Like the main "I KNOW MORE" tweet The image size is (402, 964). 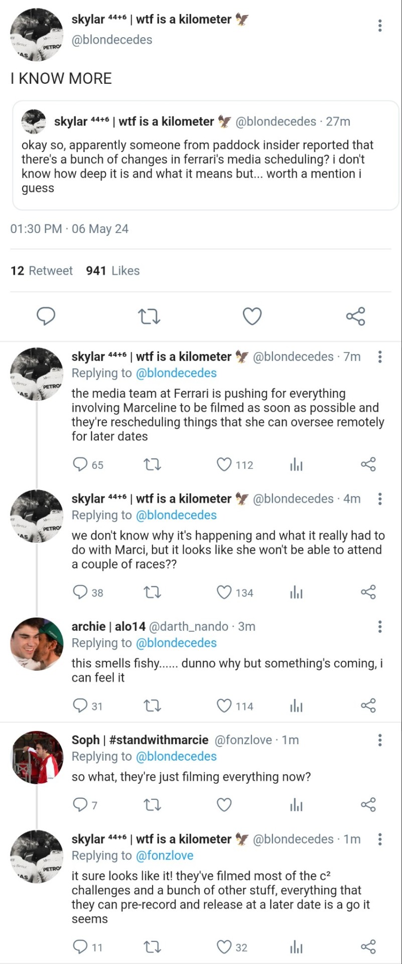click(252, 316)
